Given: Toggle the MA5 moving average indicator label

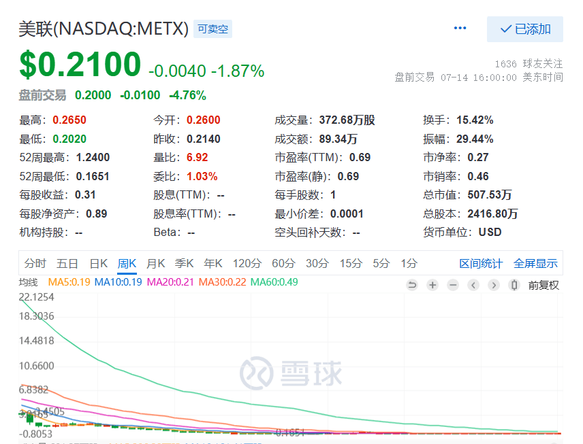Looking at the screenshot, I should pyautogui.click(x=69, y=281).
